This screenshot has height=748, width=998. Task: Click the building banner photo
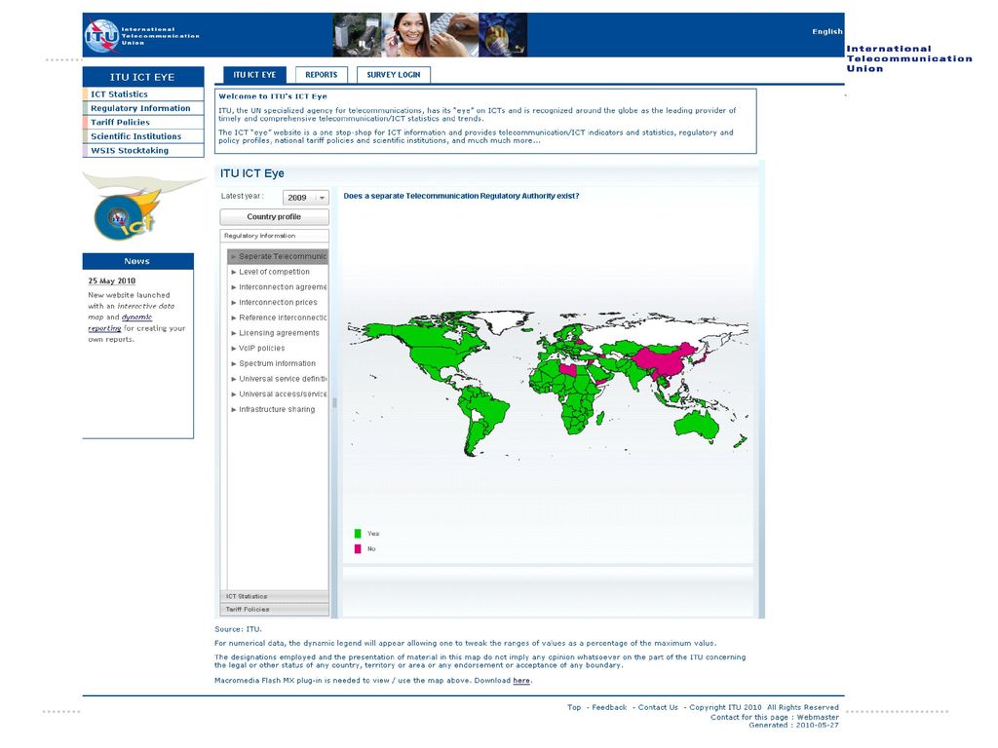click(357, 35)
